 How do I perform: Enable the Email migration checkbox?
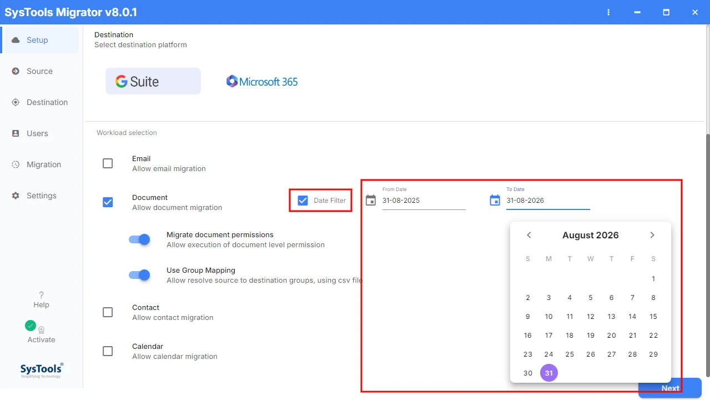pos(108,163)
